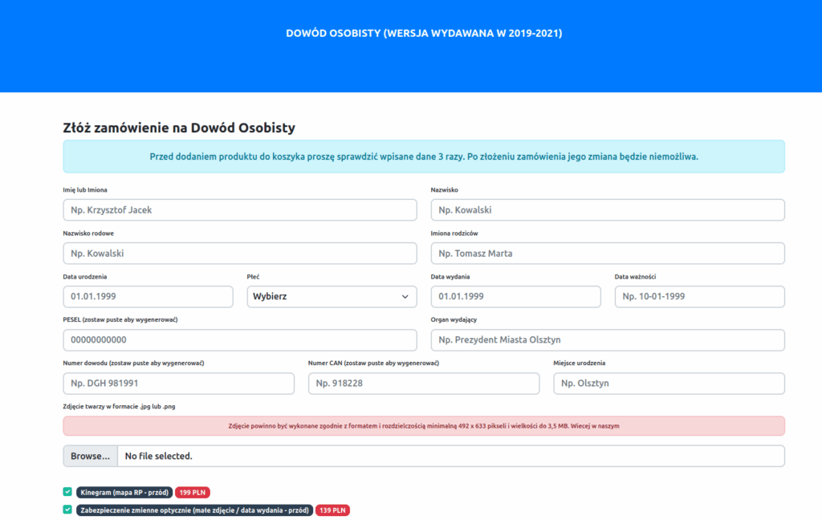Screen dimensions: 822x520
Task: Click the PESEL number field
Action: click(x=240, y=340)
